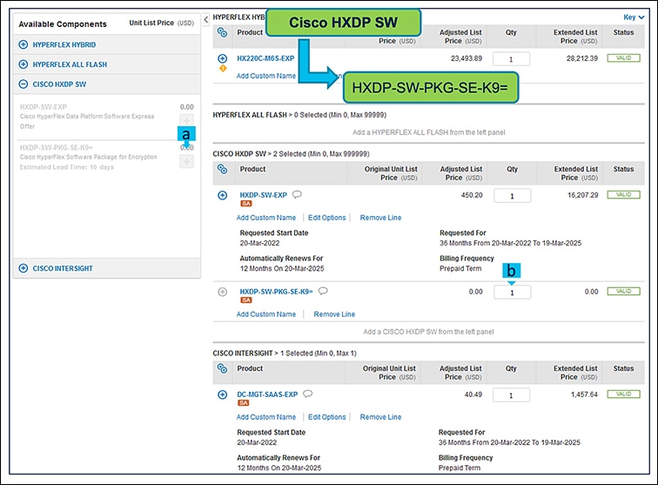Screen dimensions: 658x485
Task: Click the 23,493.89 adjusted list price
Action: (x=467, y=58)
